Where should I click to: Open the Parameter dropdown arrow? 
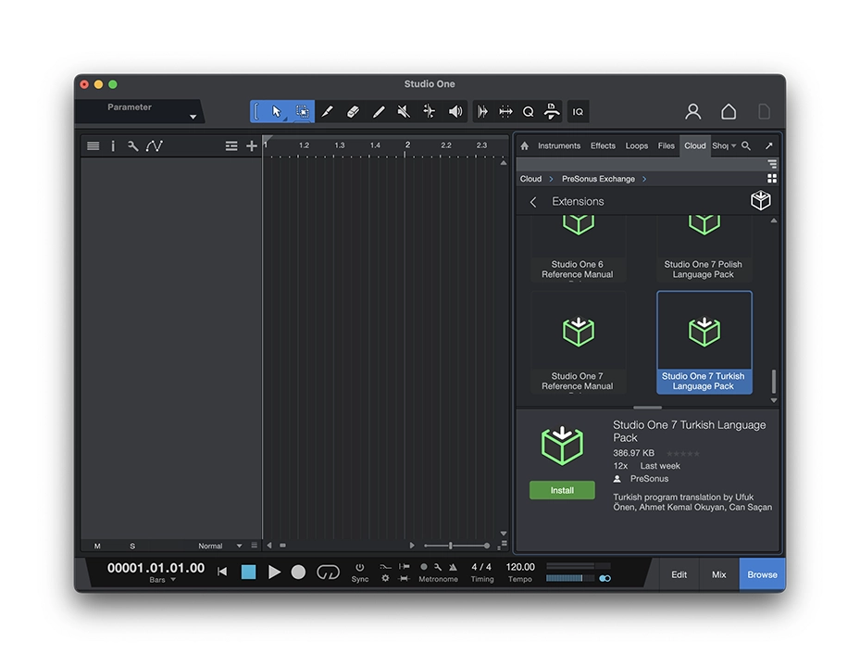click(x=193, y=117)
